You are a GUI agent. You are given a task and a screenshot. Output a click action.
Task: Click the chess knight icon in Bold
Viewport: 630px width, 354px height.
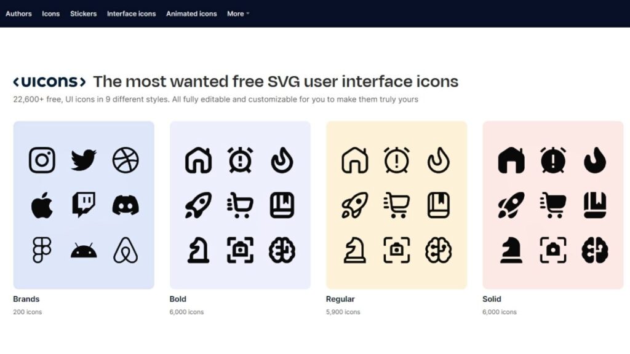tap(198, 248)
